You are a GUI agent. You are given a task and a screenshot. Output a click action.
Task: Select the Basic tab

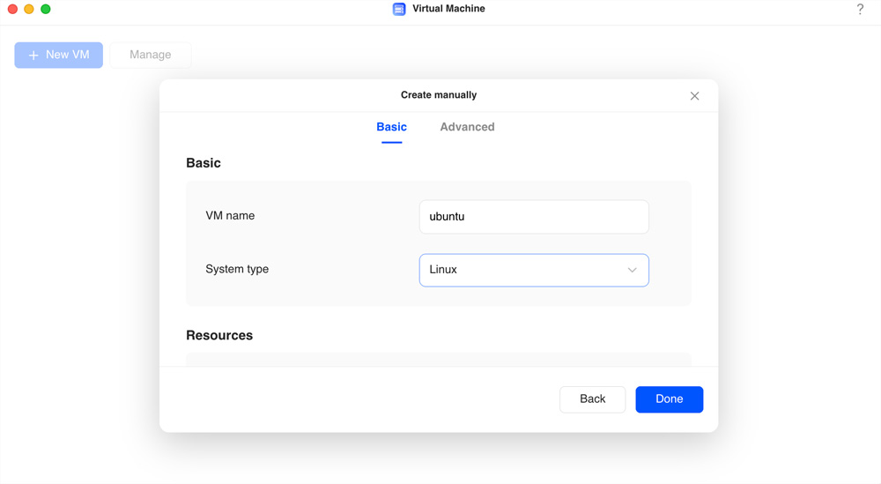click(392, 127)
